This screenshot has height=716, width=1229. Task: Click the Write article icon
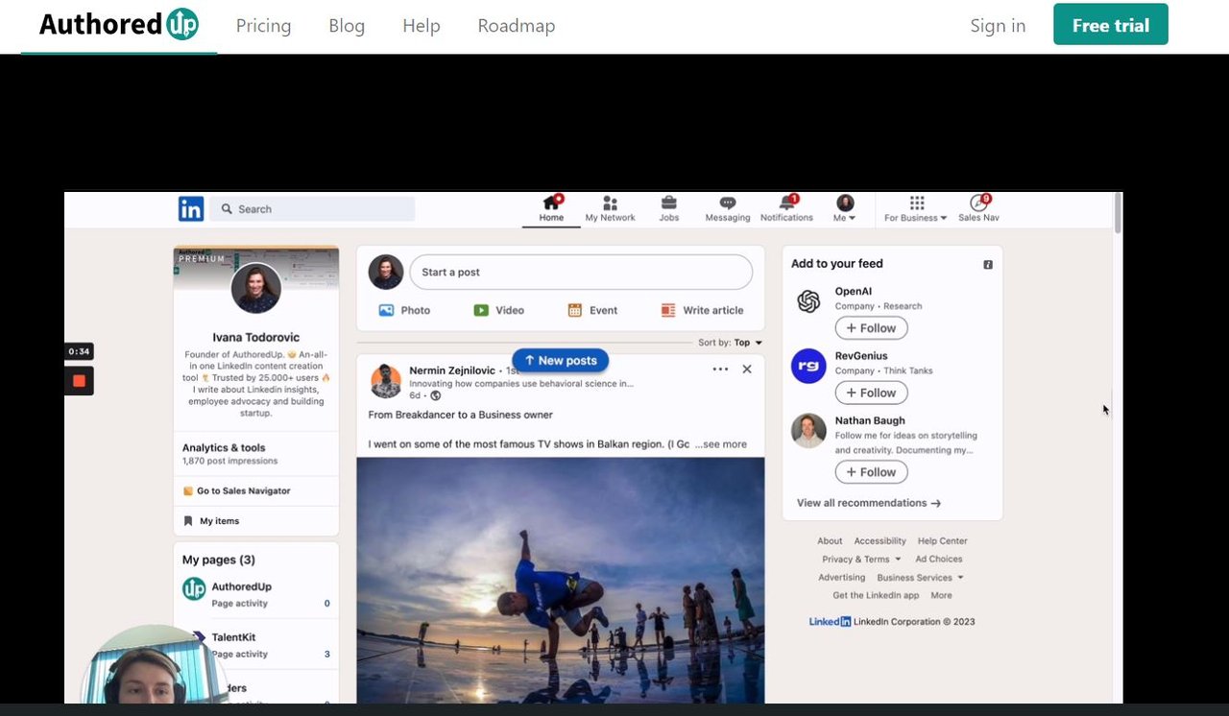(668, 310)
